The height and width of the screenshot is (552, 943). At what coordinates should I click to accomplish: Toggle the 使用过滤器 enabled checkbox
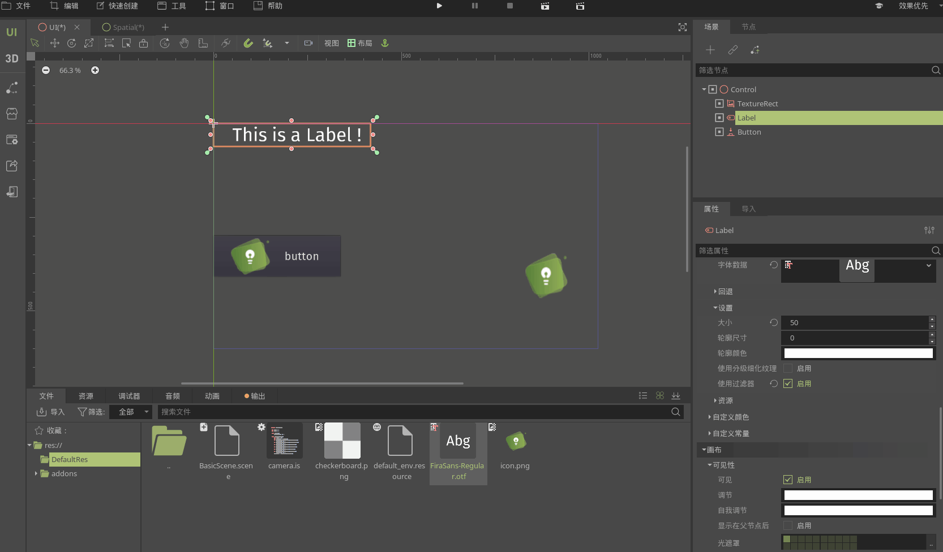point(787,383)
